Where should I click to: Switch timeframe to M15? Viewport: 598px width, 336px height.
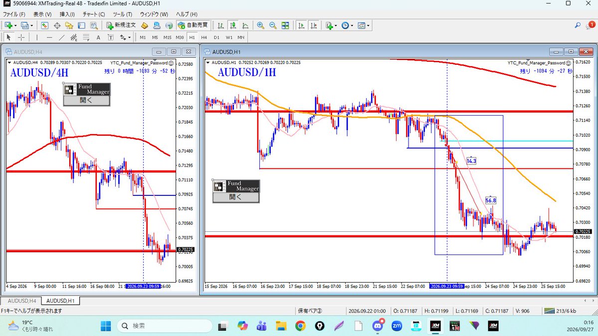click(x=167, y=37)
